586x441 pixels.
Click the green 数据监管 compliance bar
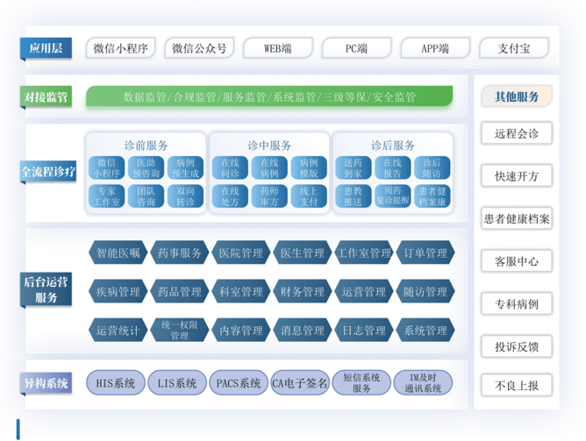point(269,96)
